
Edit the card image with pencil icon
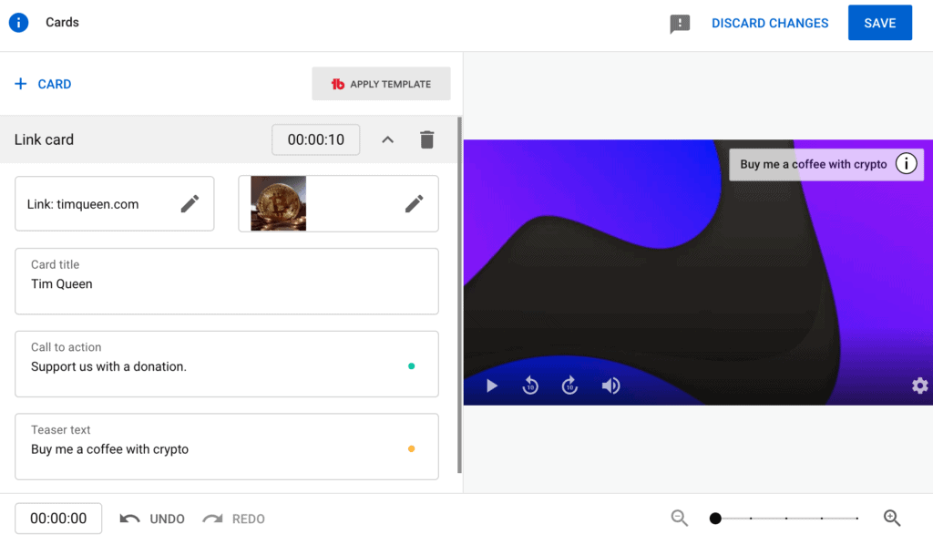(x=415, y=203)
